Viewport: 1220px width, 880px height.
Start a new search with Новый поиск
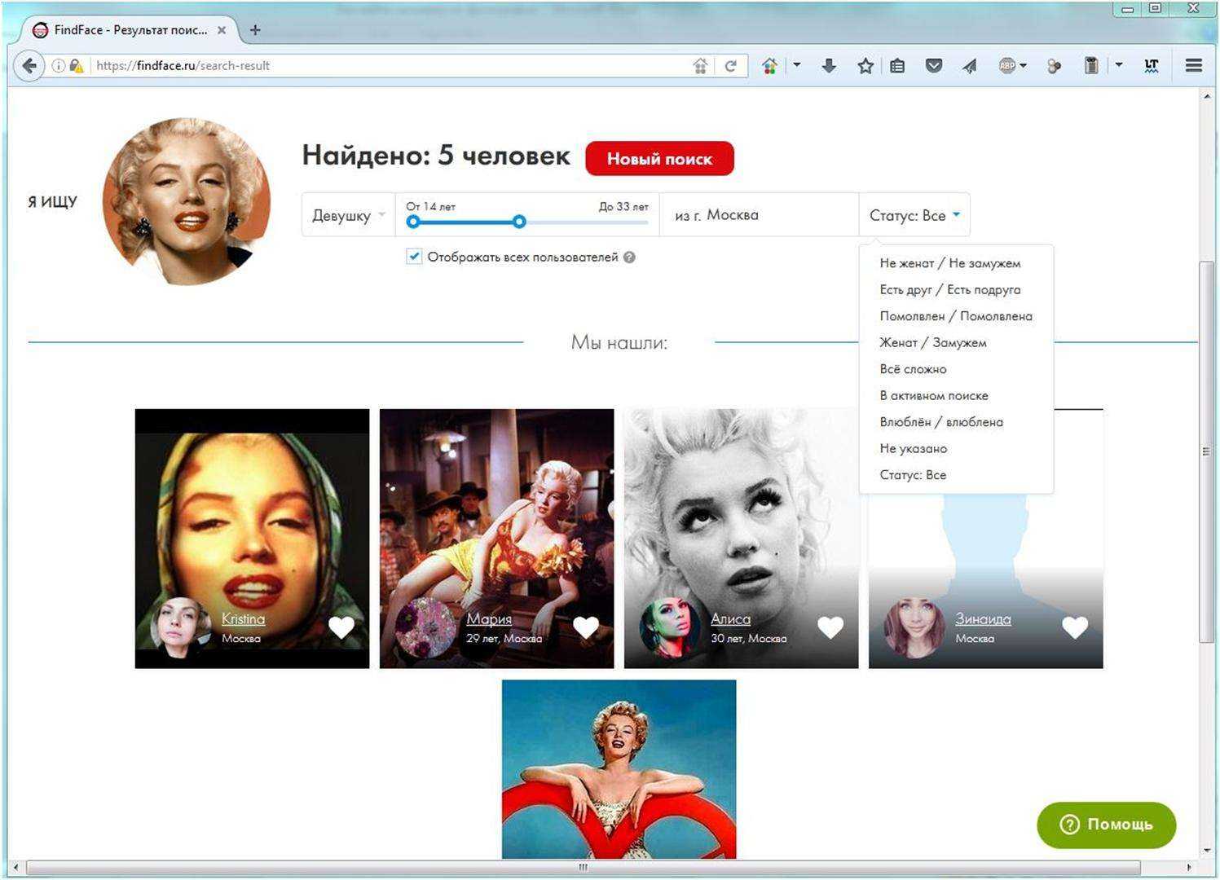point(659,159)
